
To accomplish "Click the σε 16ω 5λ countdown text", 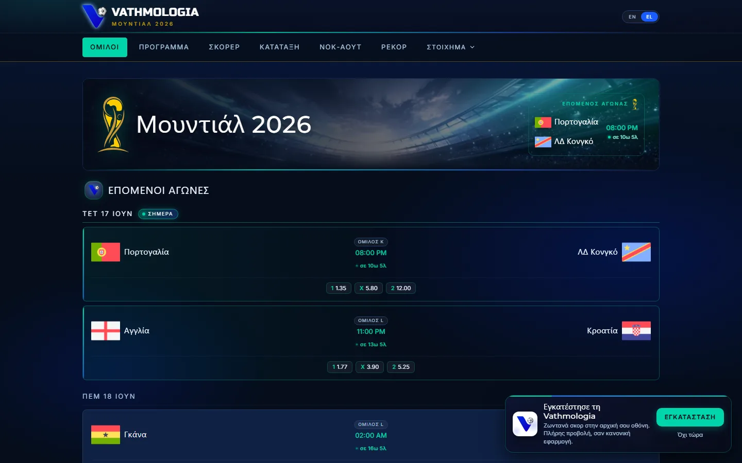I will pos(371,449).
